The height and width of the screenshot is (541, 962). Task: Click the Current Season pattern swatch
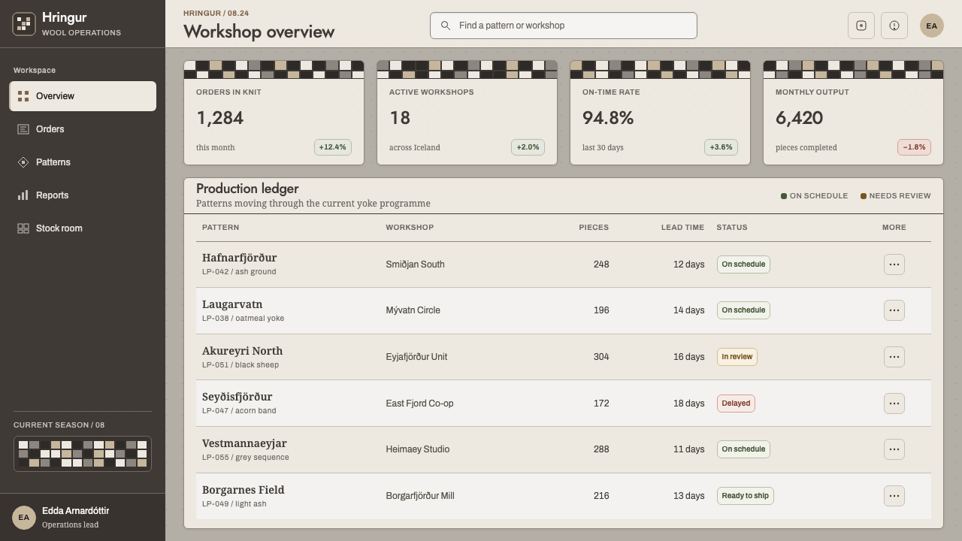coord(83,454)
